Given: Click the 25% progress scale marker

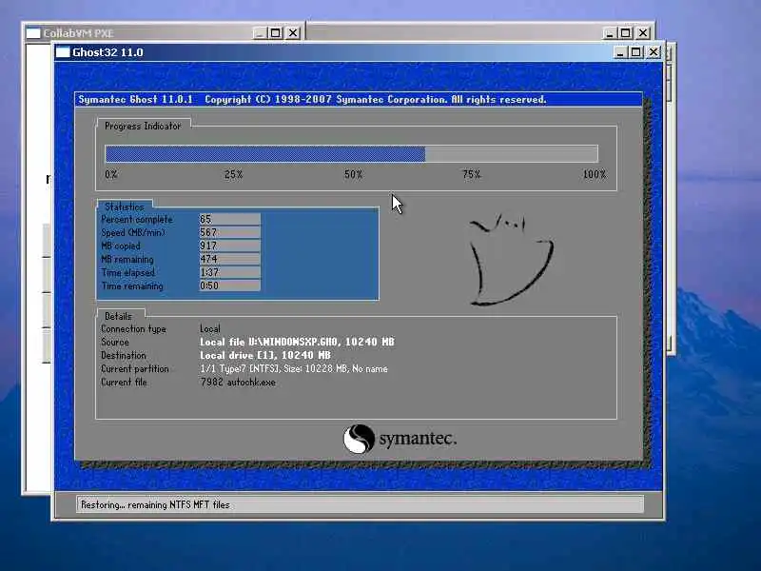Looking at the screenshot, I should click(x=233, y=174).
